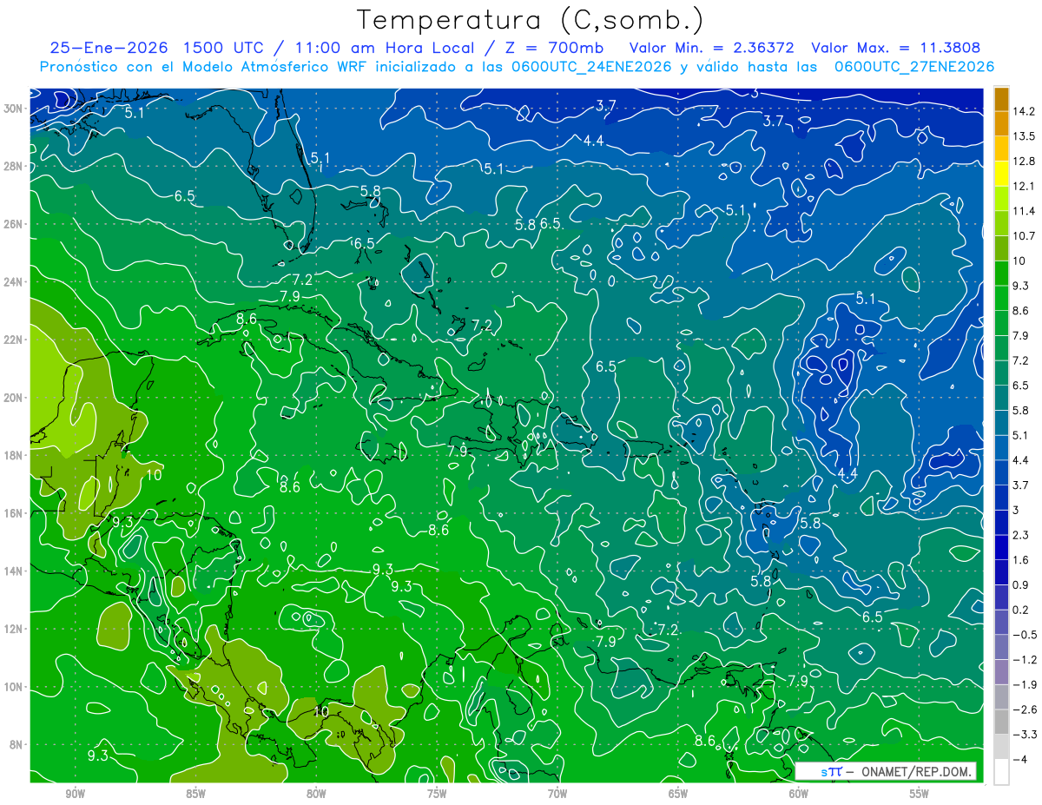Click the colorbar label "0.9"
This screenshot has height=805, width=1042.
click(x=1020, y=584)
